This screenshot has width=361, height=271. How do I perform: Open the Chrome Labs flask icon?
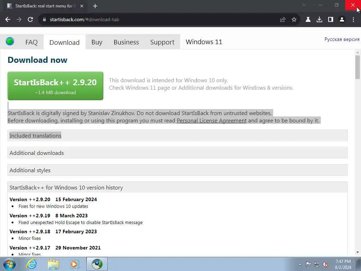pyautogui.click(x=308, y=20)
